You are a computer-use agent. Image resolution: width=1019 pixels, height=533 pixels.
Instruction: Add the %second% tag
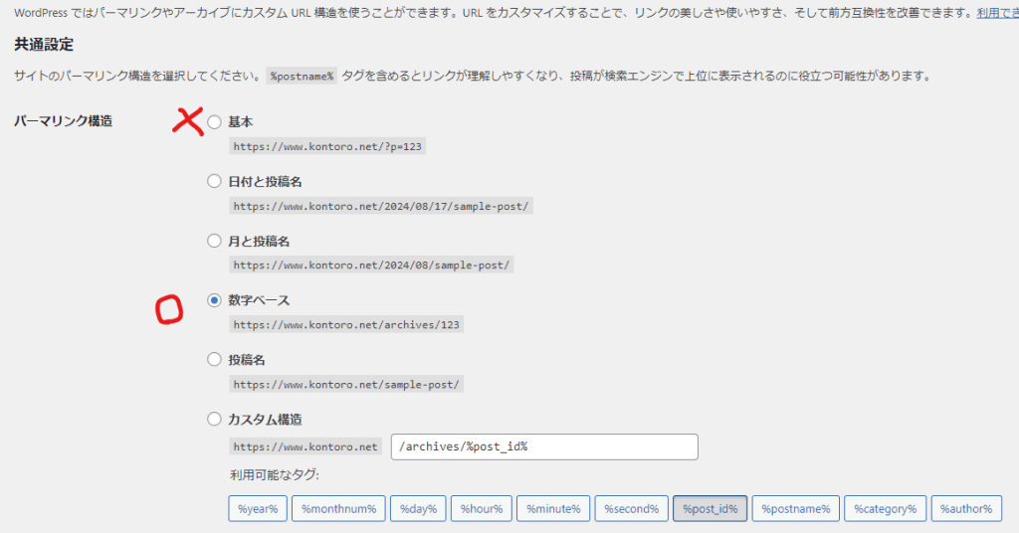[631, 508]
